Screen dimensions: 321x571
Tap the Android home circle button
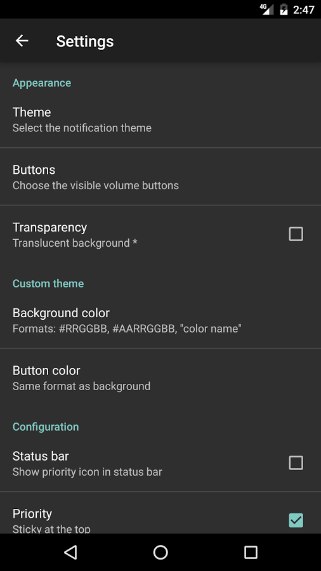(160, 552)
